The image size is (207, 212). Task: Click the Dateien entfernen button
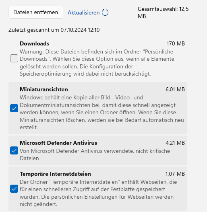(36, 12)
